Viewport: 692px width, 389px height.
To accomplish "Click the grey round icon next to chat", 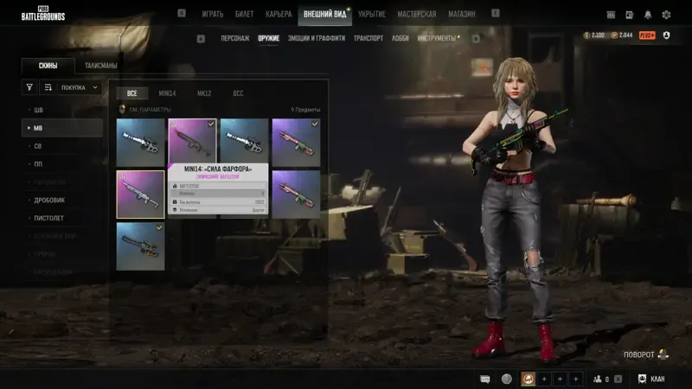I will point(507,379).
